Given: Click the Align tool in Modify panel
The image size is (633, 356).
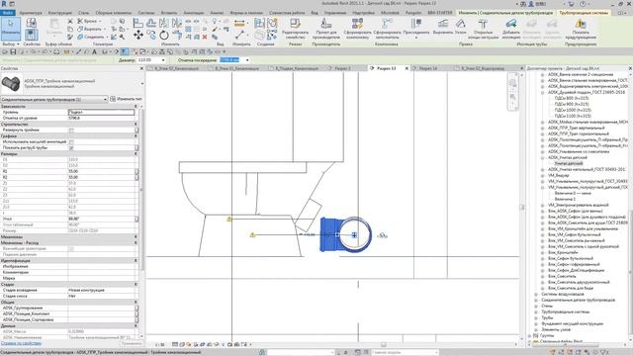Looking at the screenshot, I should (x=138, y=23).
